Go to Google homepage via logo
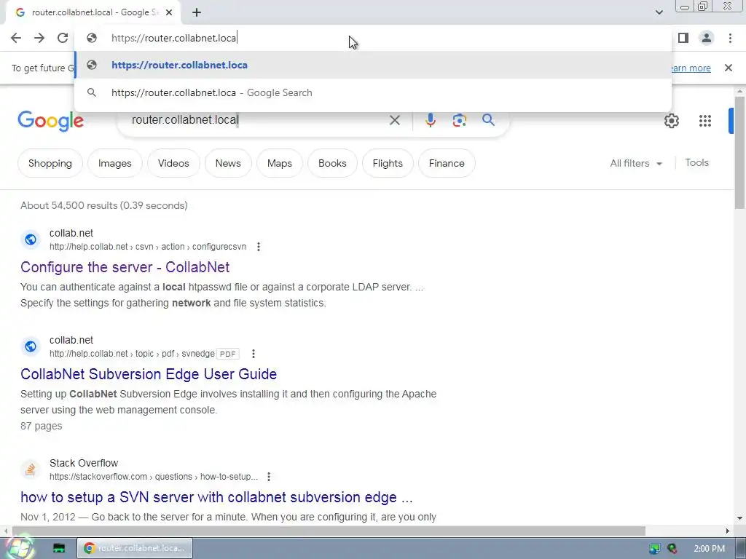The height and width of the screenshot is (559, 746). (50, 121)
